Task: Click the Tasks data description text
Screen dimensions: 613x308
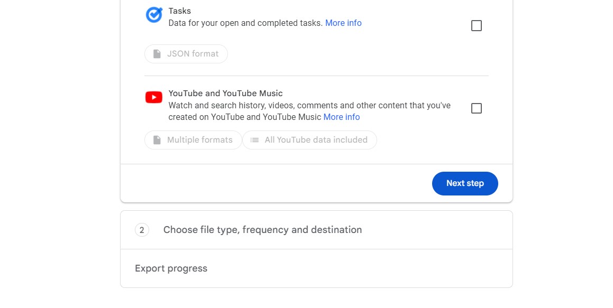Action: pos(245,23)
